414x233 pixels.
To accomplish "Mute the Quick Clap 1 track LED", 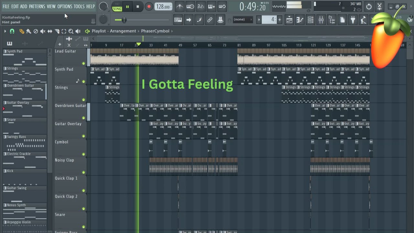I will click(x=83, y=190).
